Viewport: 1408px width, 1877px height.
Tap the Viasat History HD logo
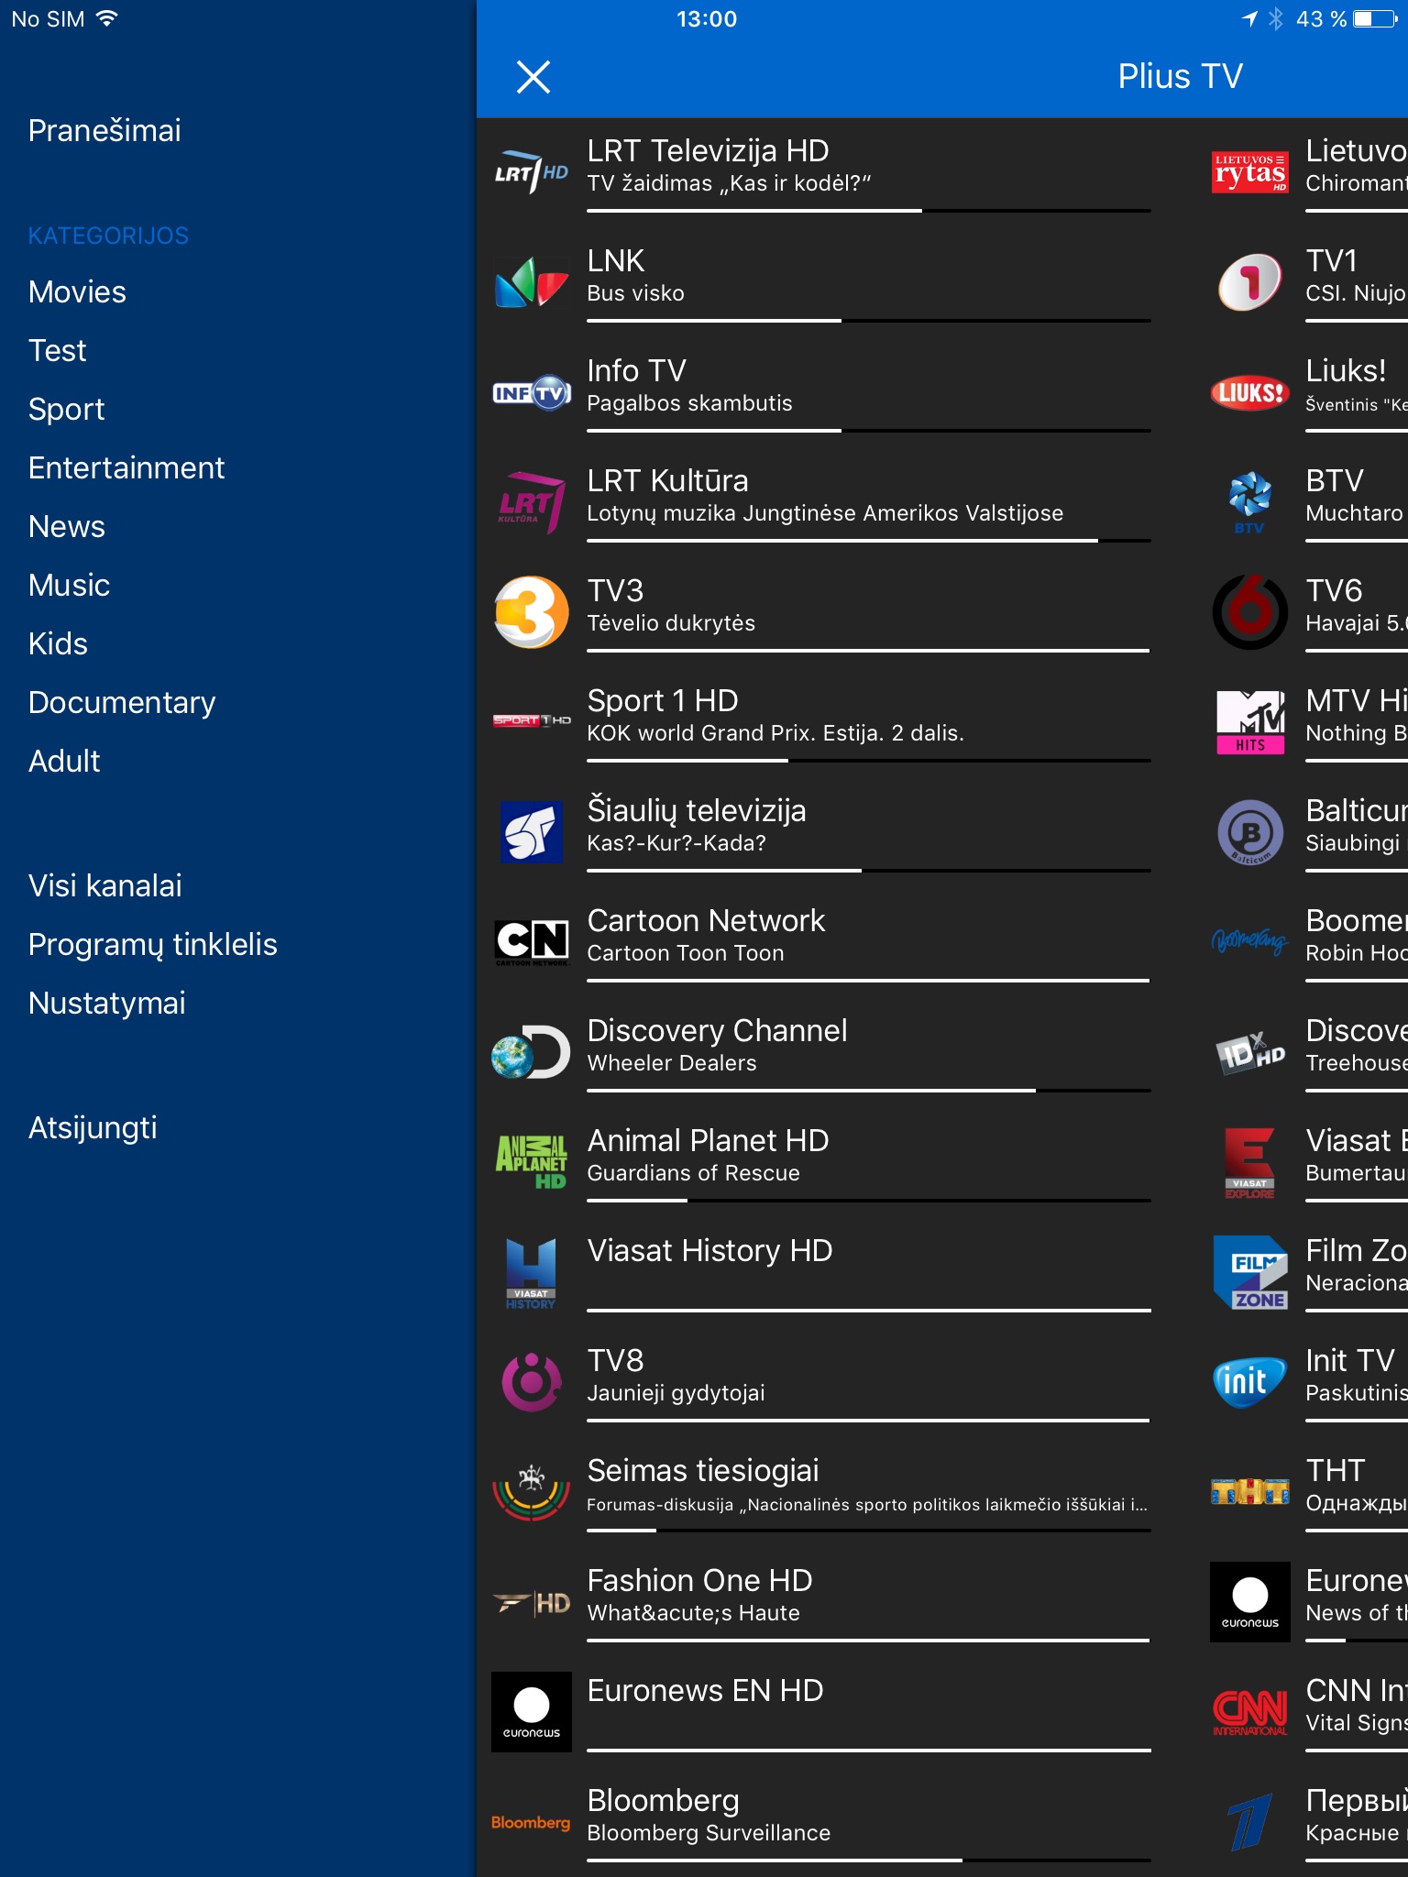click(x=532, y=1272)
